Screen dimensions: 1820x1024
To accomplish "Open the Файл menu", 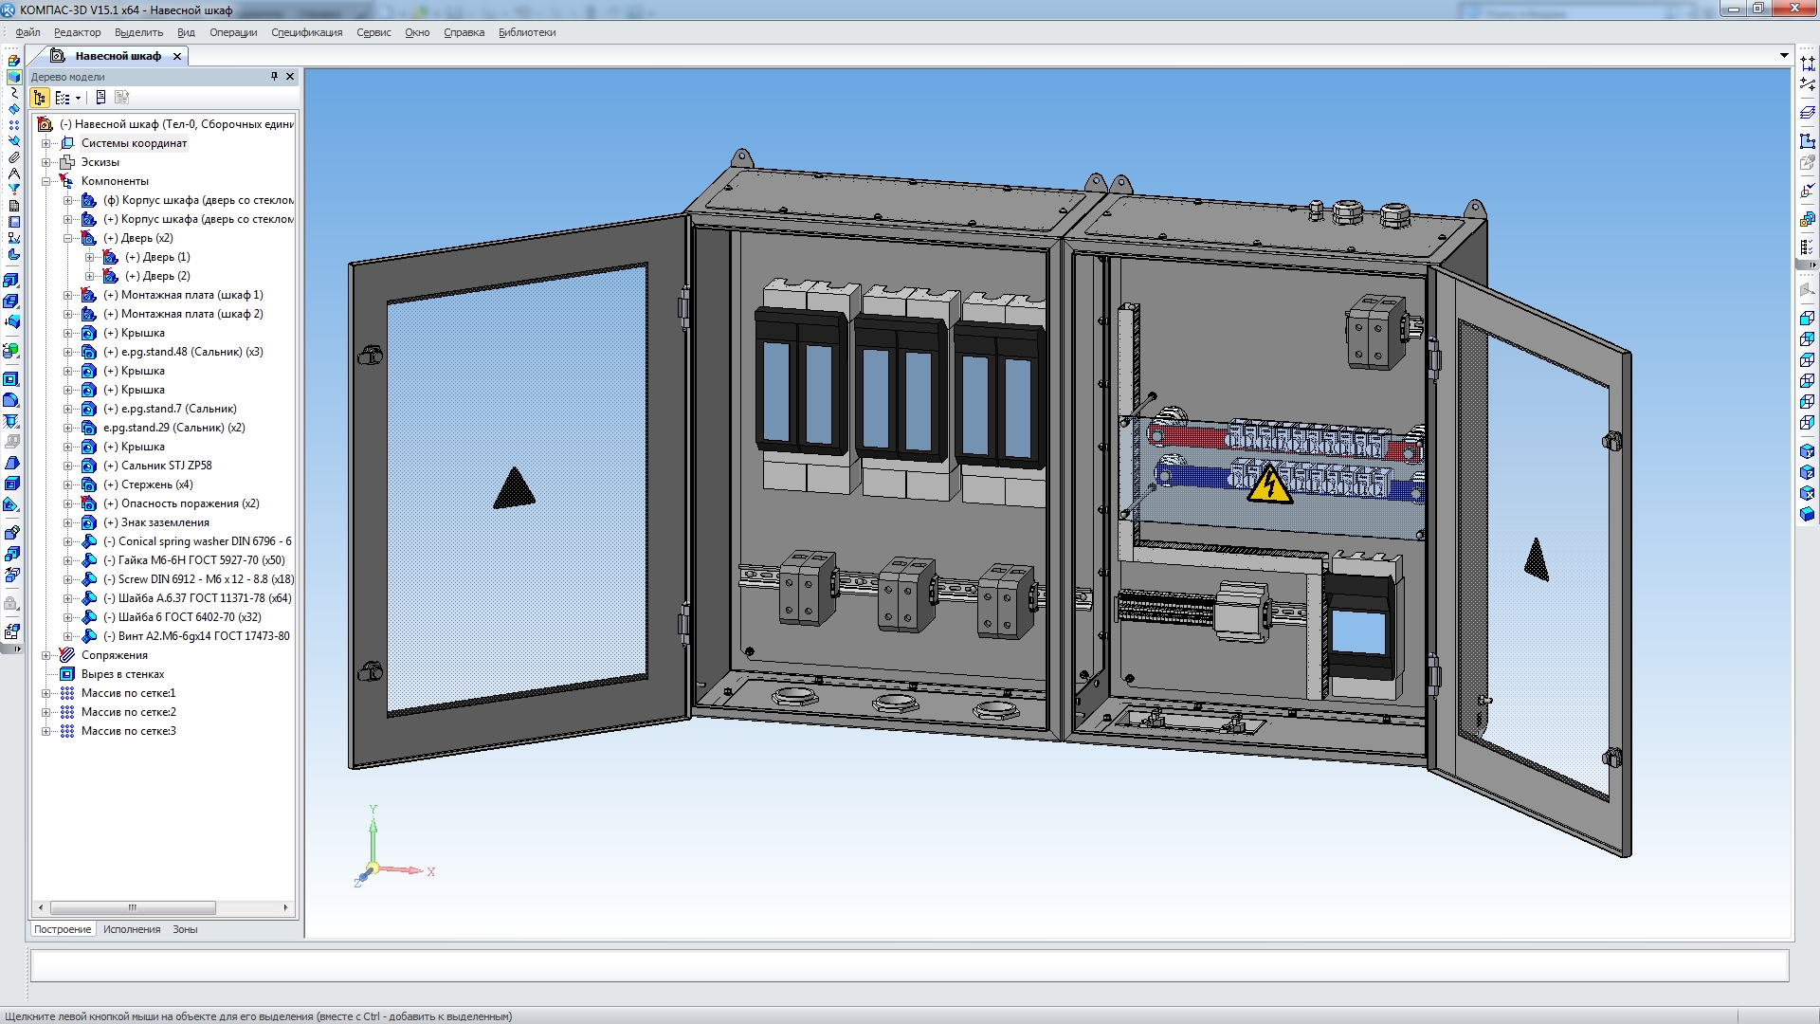I will [x=27, y=32].
